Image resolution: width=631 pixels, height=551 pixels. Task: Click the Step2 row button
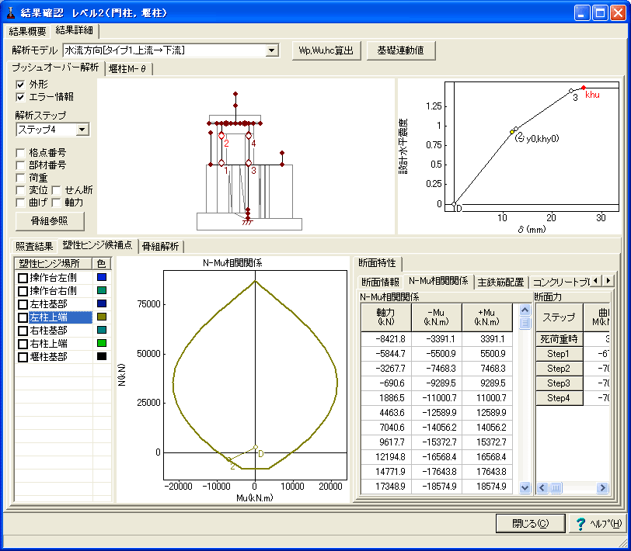[559, 369]
